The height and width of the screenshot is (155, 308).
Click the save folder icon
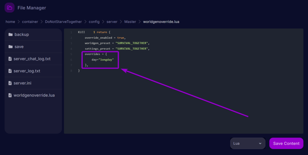11,47
